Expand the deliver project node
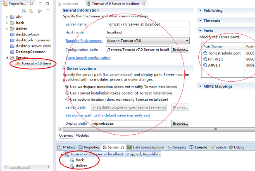The width and height of the screenshot is (255, 171). point(7,29)
